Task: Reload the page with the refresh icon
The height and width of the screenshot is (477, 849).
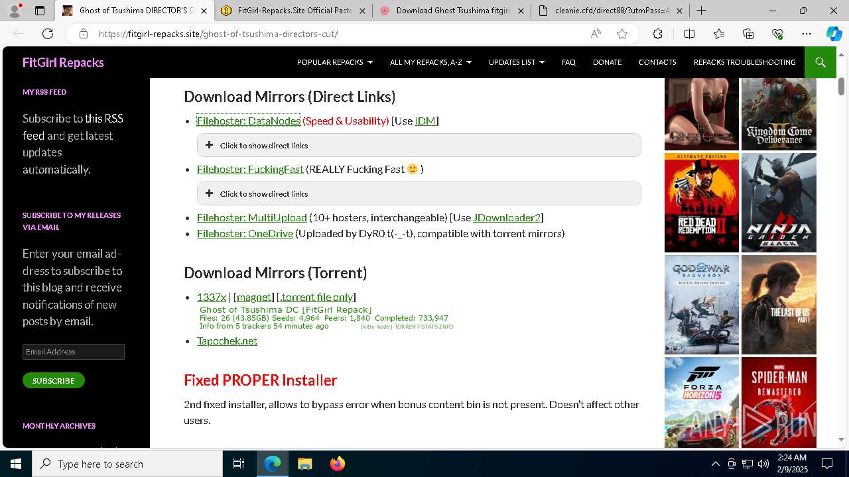Action: (48, 34)
